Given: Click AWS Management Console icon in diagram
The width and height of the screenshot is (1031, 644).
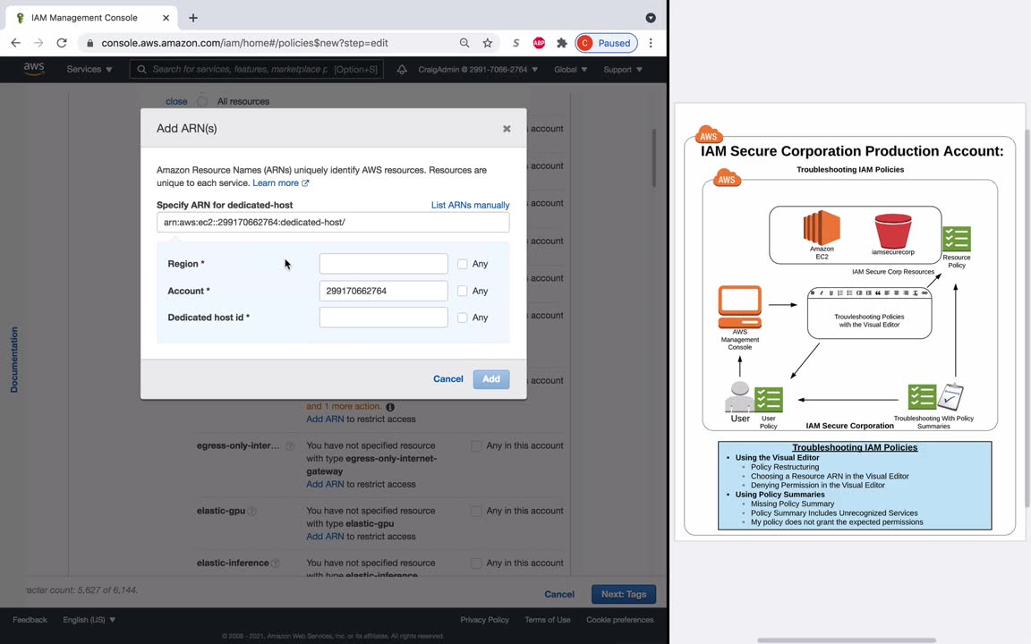Looking at the screenshot, I should [x=740, y=306].
